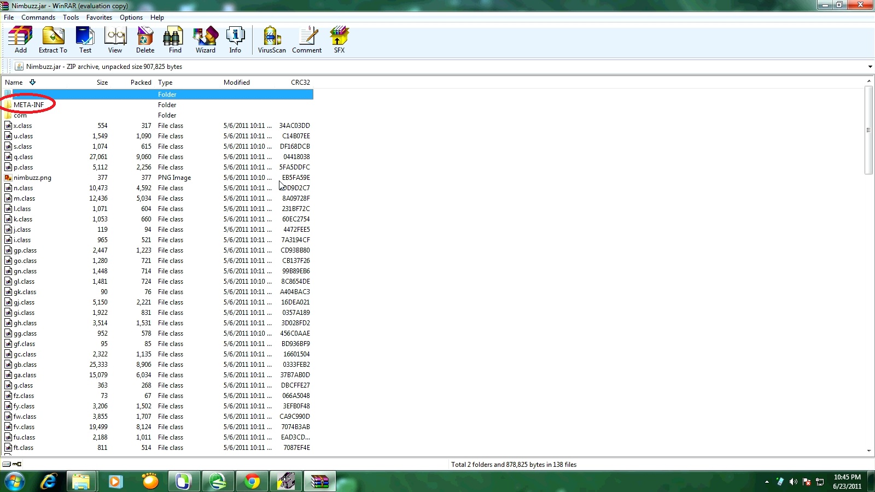Click CRC32 value 34AC03DD
Image resolution: width=875 pixels, height=492 pixels.
point(294,126)
